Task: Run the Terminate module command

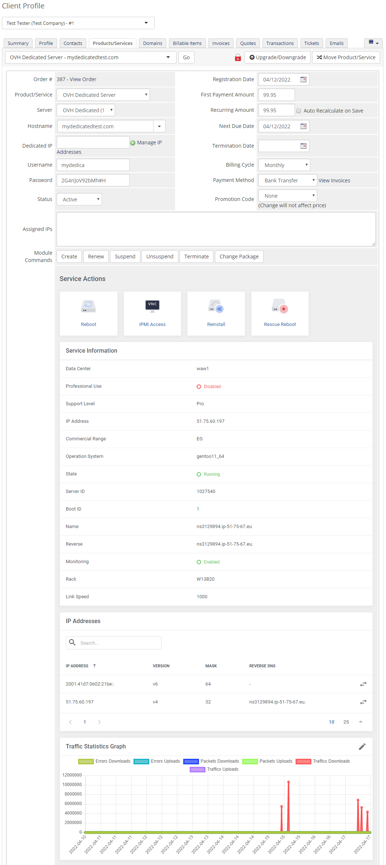Action: 197,257
